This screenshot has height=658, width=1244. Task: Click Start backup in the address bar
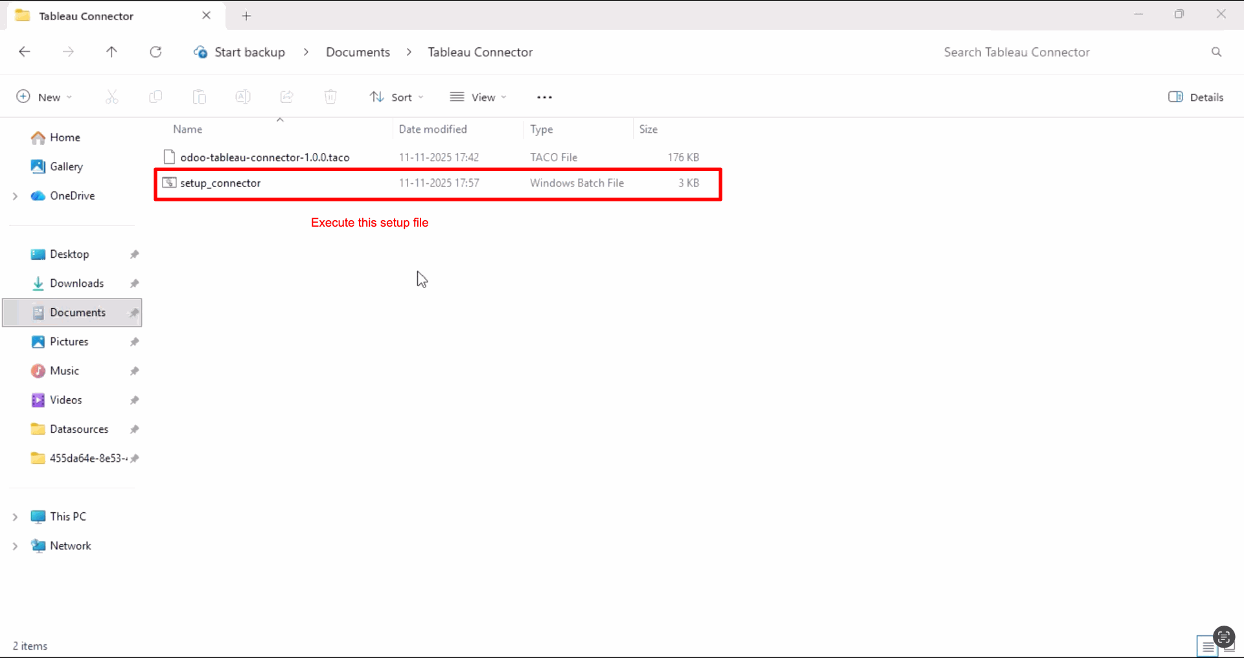[249, 52]
